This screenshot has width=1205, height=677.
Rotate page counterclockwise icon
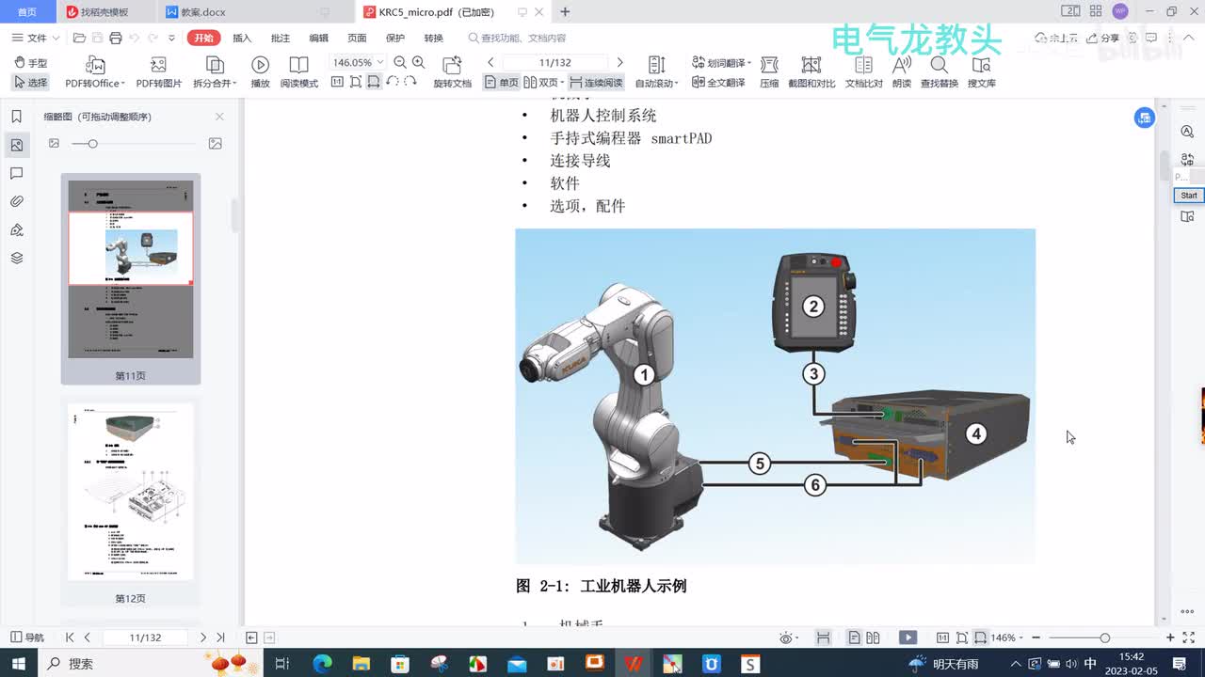[x=392, y=83]
